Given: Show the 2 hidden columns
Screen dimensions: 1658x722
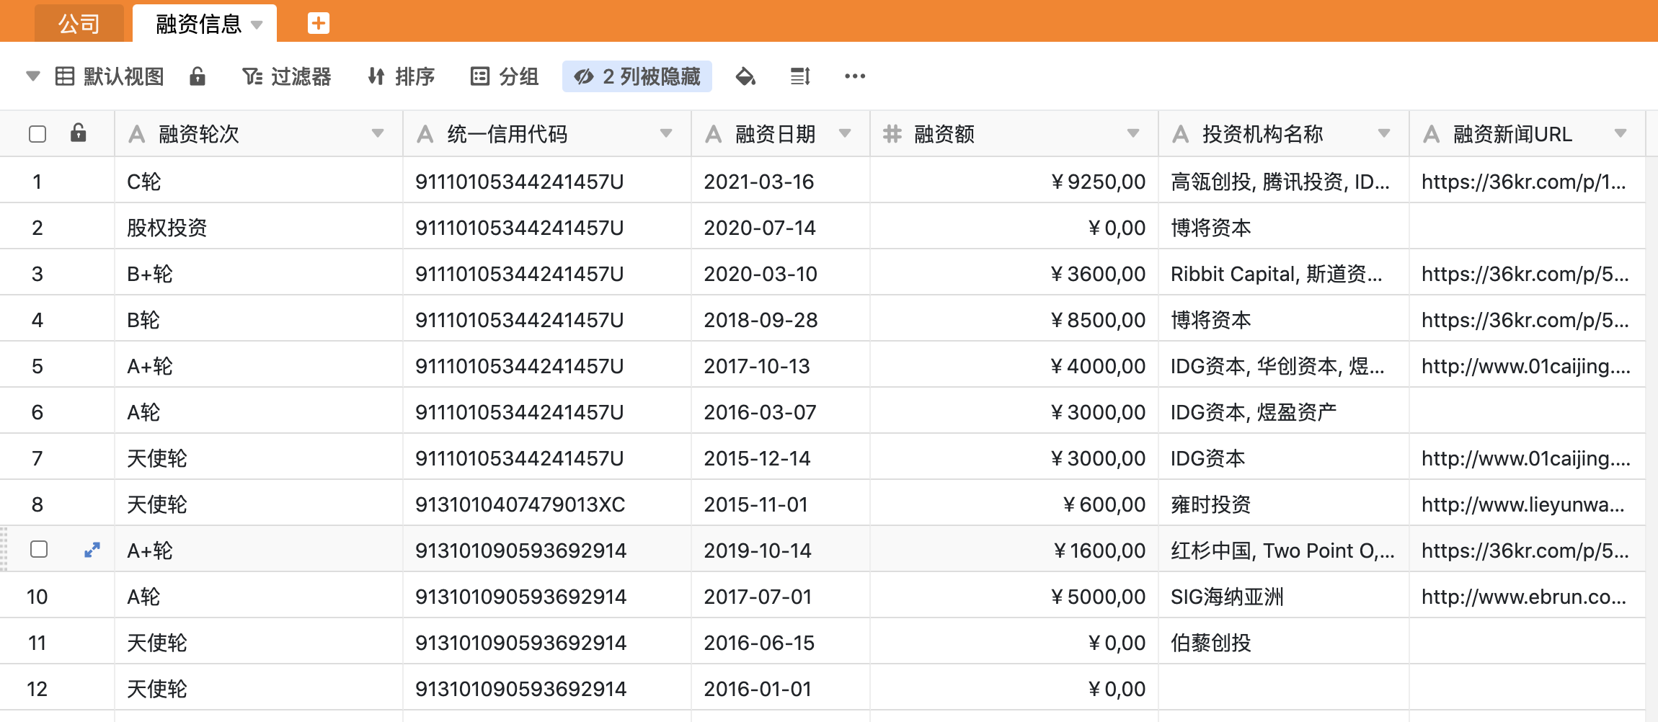Looking at the screenshot, I should pyautogui.click(x=637, y=76).
